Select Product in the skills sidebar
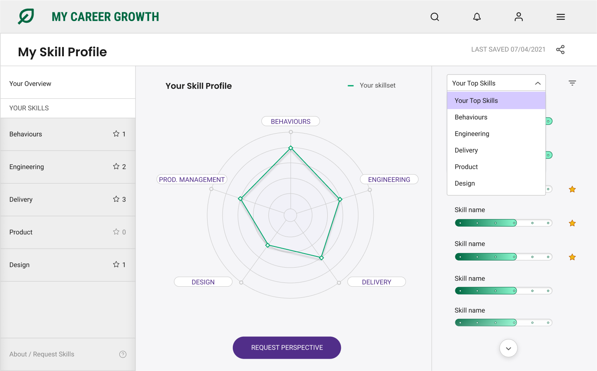Screen dimensions: 597x371 point(68,232)
